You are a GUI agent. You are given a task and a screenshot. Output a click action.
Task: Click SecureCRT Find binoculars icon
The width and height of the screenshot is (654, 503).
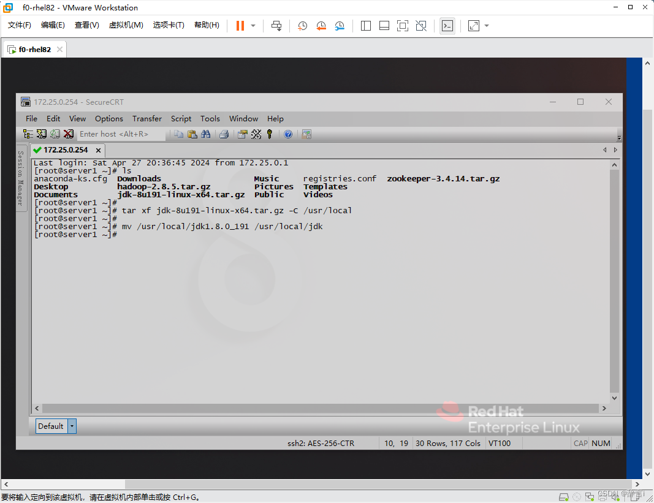[x=205, y=134]
